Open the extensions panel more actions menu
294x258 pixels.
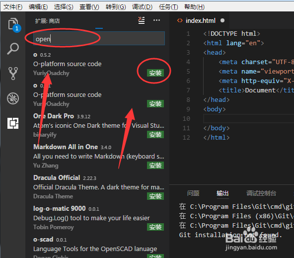156,20
